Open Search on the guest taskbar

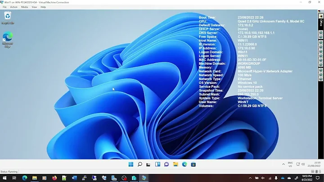click(140, 164)
